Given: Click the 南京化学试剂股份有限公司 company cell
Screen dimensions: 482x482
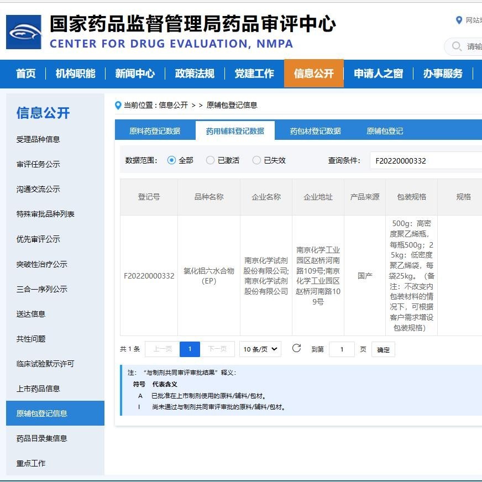Looking at the screenshot, I should [x=266, y=276].
